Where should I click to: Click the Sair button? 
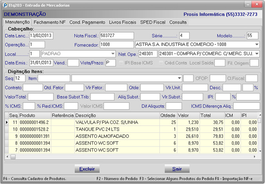(177, 169)
